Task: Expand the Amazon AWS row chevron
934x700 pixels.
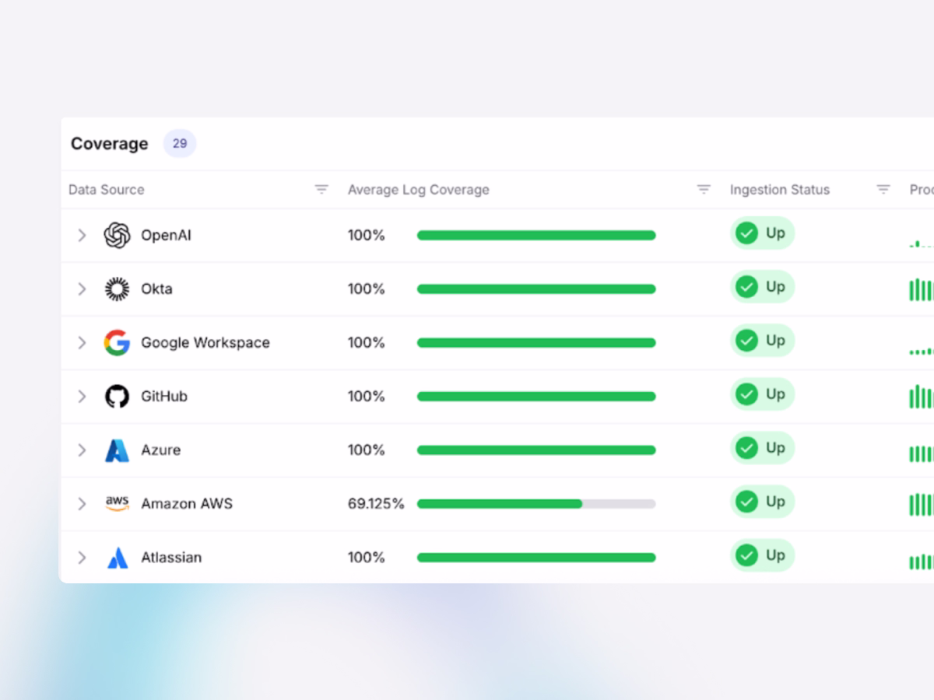Action: pyautogui.click(x=82, y=503)
